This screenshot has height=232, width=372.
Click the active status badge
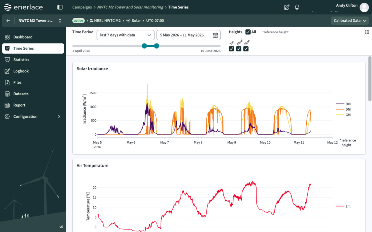tap(78, 21)
